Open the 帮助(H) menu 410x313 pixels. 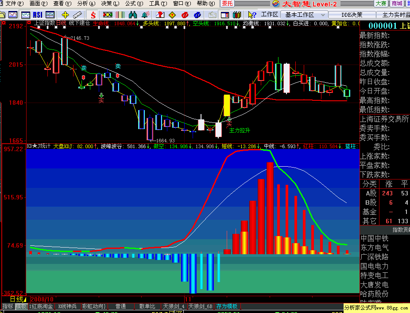pyautogui.click(x=206, y=4)
